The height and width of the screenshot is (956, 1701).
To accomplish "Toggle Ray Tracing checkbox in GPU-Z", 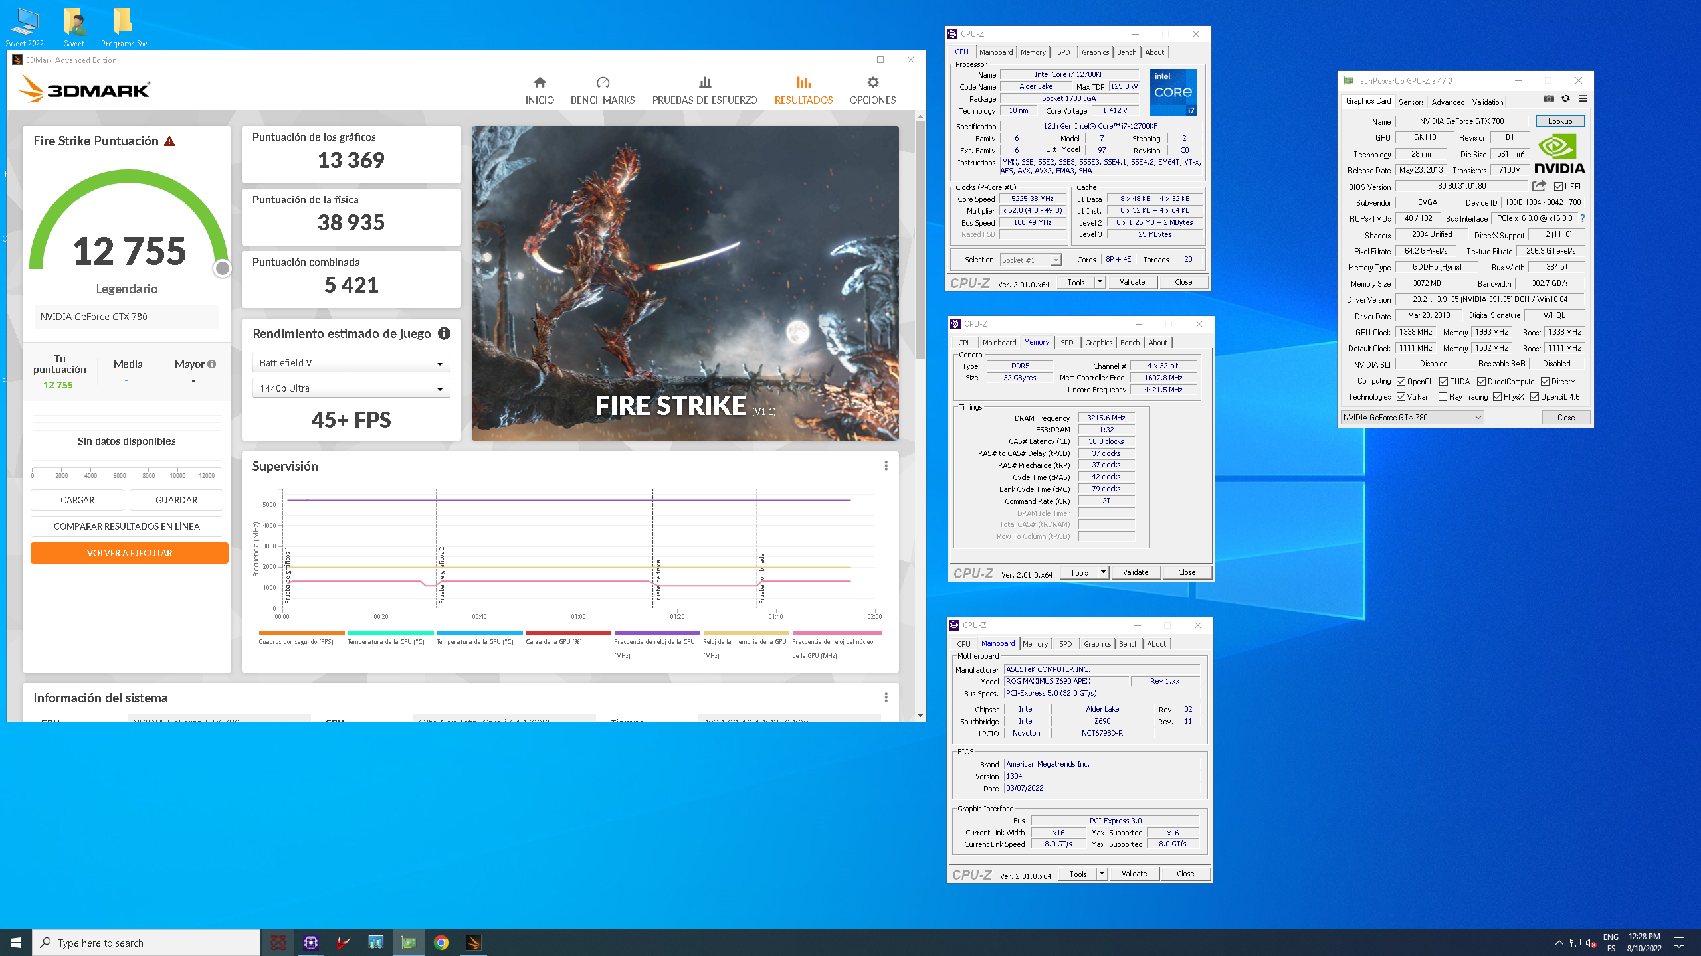I will 1443,397.
